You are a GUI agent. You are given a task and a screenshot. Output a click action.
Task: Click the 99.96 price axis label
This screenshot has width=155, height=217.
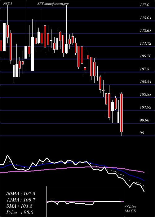pyautogui.click(x=145, y=120)
